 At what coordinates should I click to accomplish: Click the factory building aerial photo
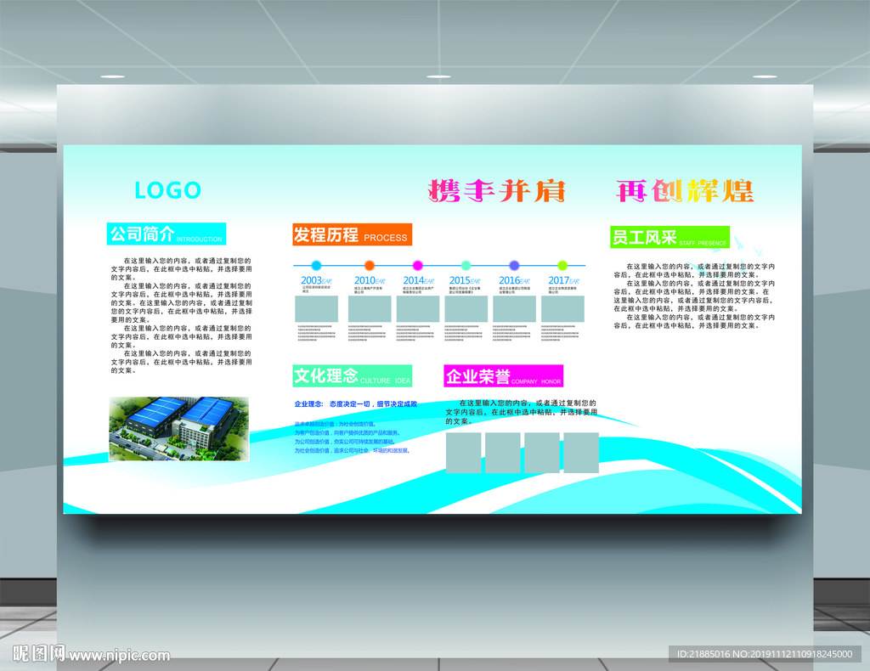[x=178, y=429]
